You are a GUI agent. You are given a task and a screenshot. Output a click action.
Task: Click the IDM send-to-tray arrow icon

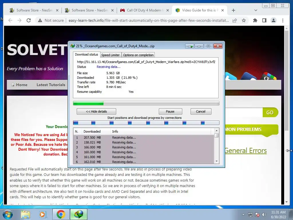(190, 46)
